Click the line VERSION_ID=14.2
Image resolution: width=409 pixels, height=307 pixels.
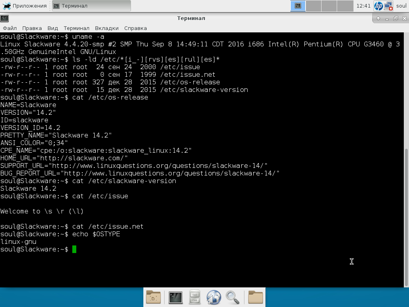tap(30, 128)
